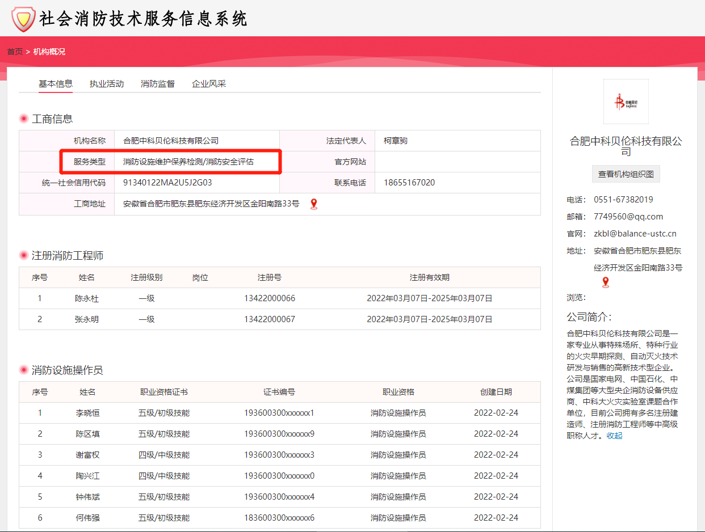Go to the 消防监督 tab
705x532 pixels.
[x=158, y=84]
